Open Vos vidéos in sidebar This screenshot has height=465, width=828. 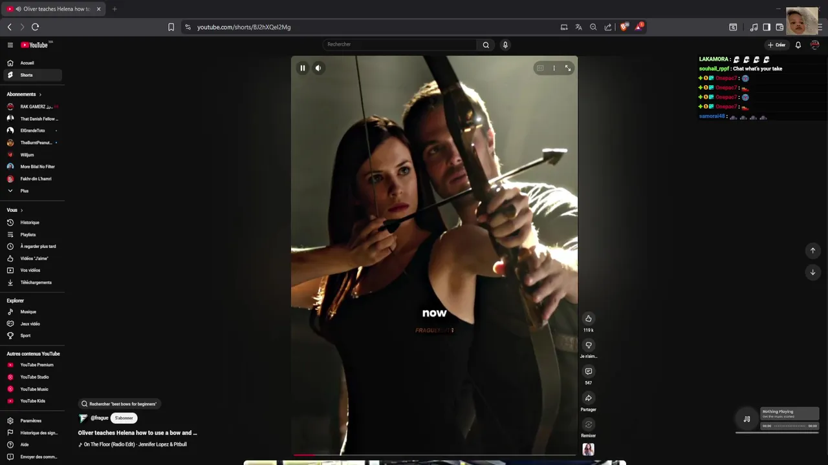(32, 270)
